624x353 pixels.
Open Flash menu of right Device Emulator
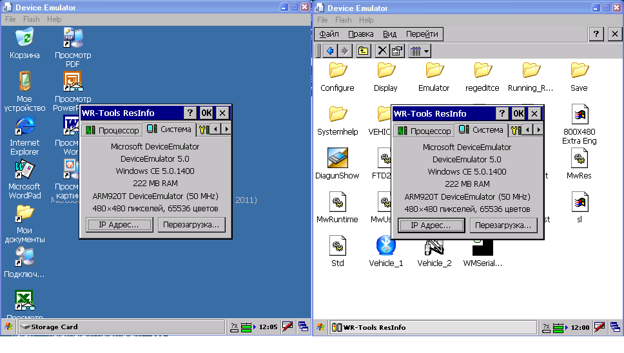(344, 20)
